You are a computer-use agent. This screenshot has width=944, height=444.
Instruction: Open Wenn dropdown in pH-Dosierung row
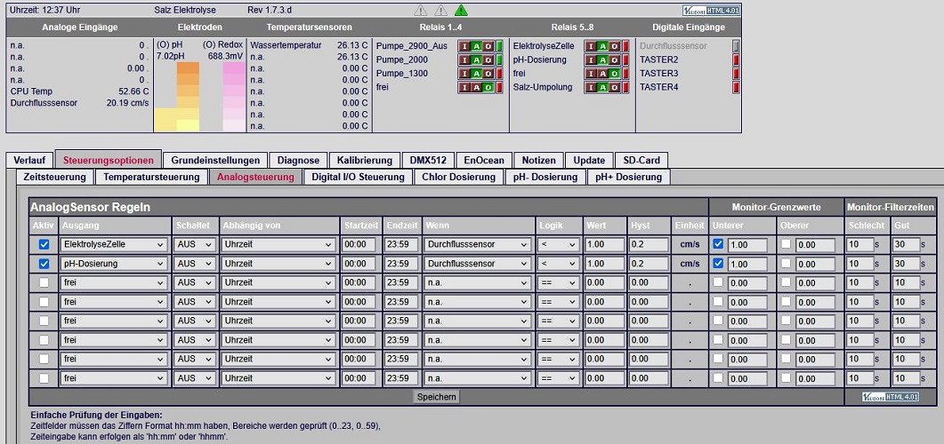pyautogui.click(x=478, y=263)
